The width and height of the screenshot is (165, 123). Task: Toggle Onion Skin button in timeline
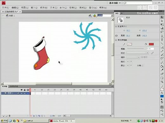tap(34, 116)
